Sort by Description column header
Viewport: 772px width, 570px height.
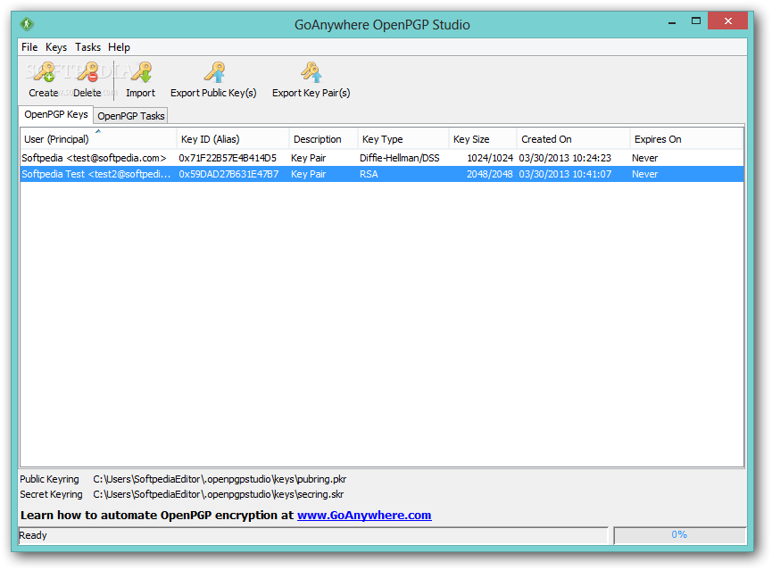323,139
